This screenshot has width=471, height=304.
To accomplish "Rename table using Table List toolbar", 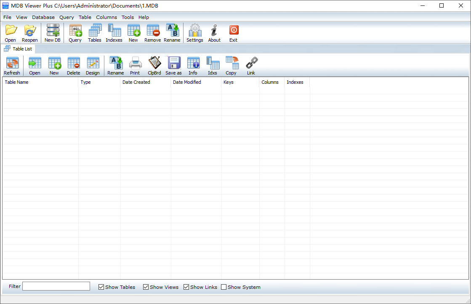I will coord(116,66).
